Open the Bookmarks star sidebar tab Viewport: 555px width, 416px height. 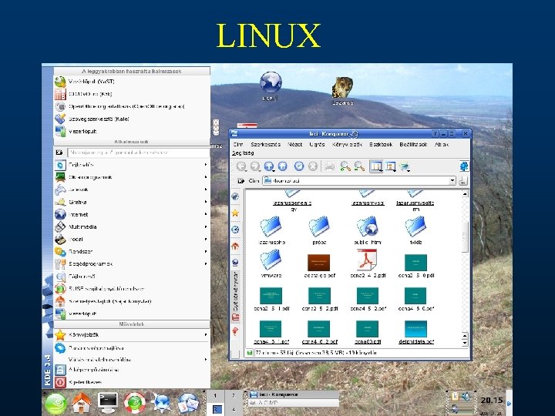point(235,213)
